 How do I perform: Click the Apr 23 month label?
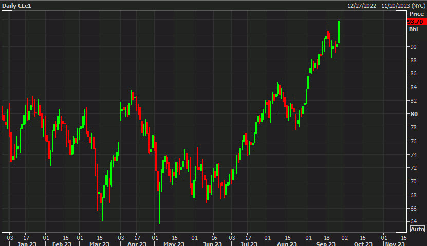coord(137,243)
